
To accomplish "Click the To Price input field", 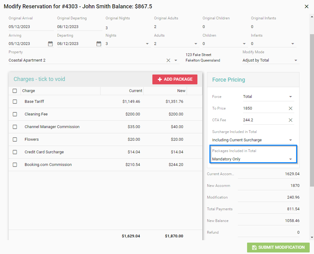I will [264, 108].
